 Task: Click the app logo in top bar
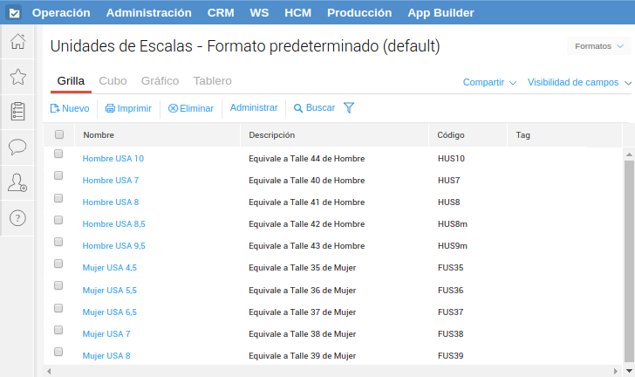(x=14, y=13)
